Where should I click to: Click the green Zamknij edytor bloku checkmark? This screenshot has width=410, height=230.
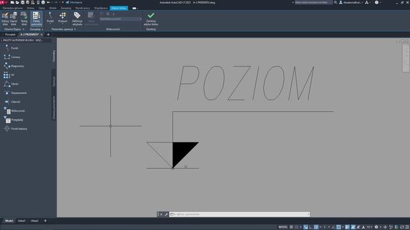click(151, 19)
